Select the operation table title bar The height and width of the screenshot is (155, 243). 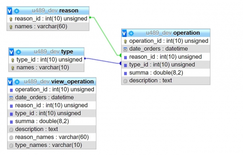pos(166,33)
